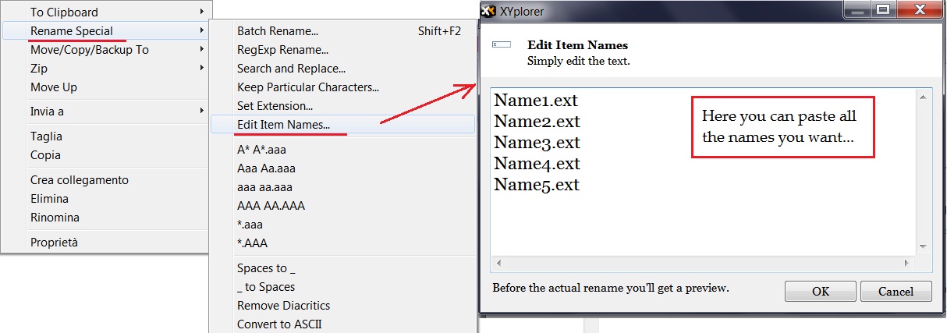This screenshot has width=947, height=333.
Task: Open Search and Replace option
Action: click(x=291, y=69)
